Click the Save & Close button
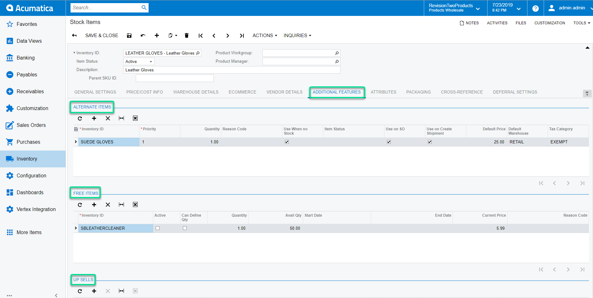 [102, 36]
